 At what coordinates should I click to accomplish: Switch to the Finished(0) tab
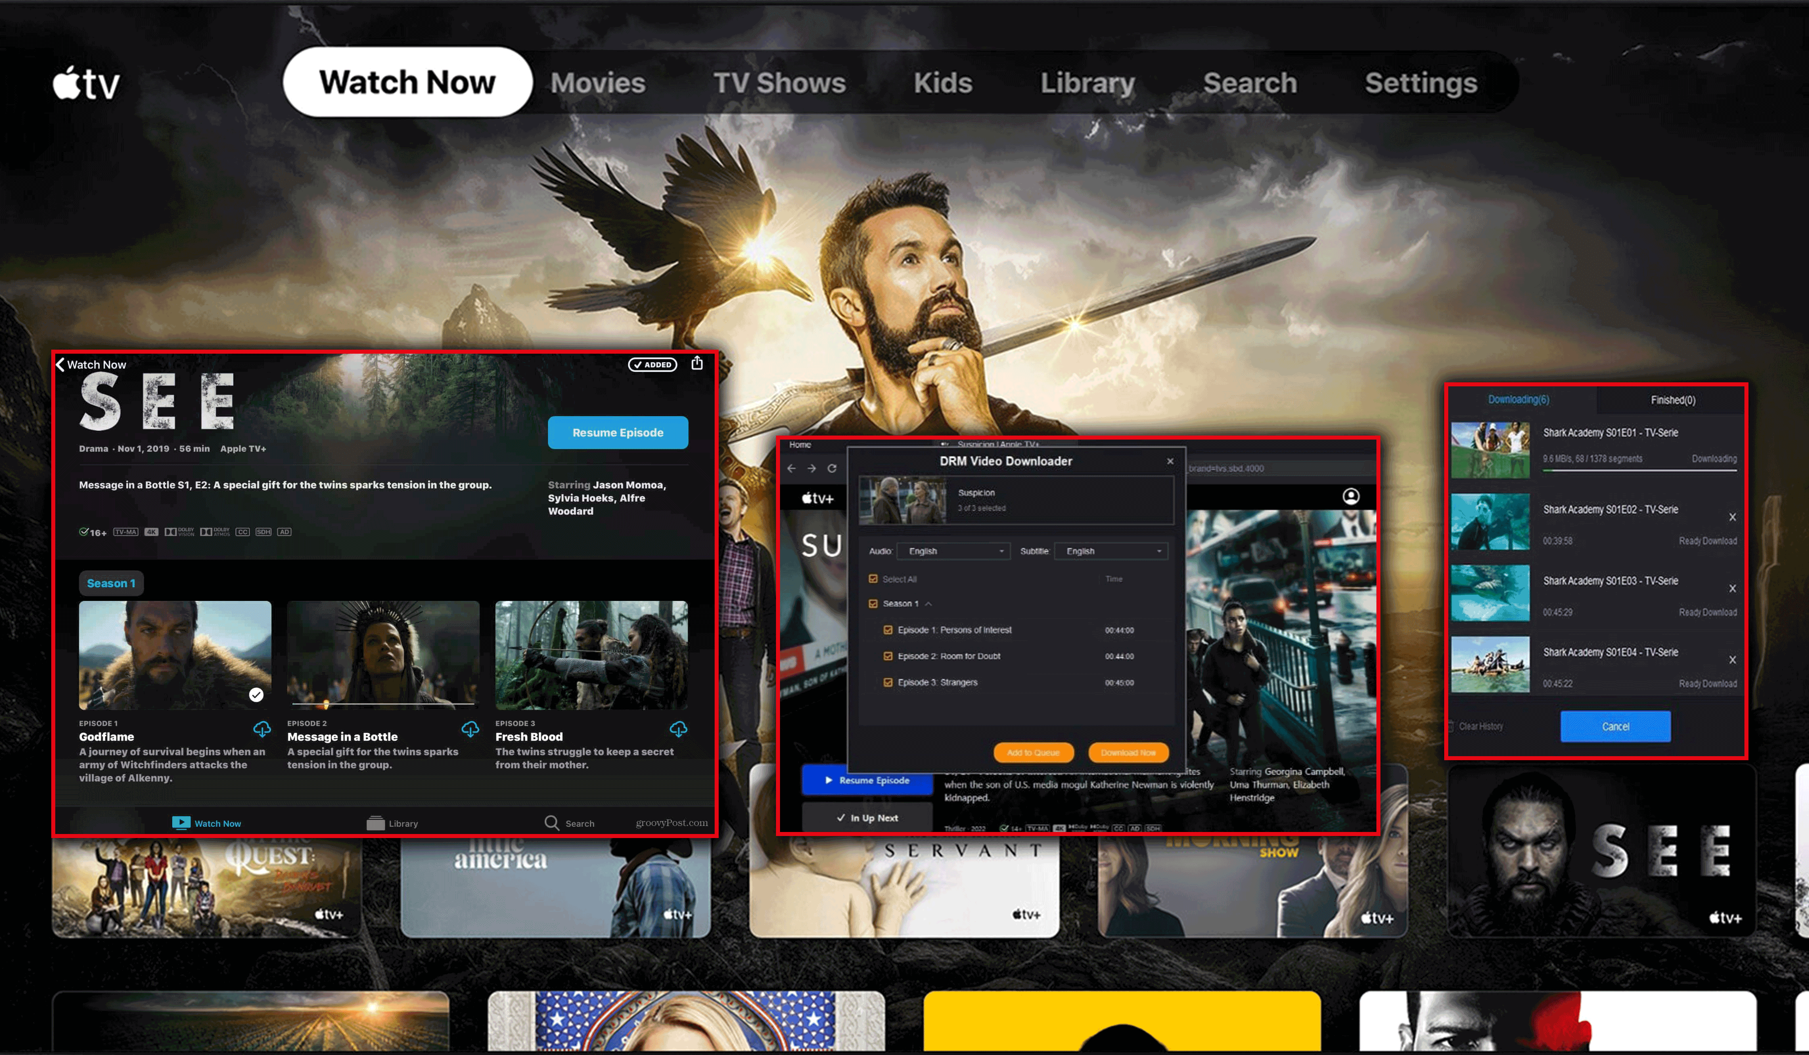pos(1673,400)
